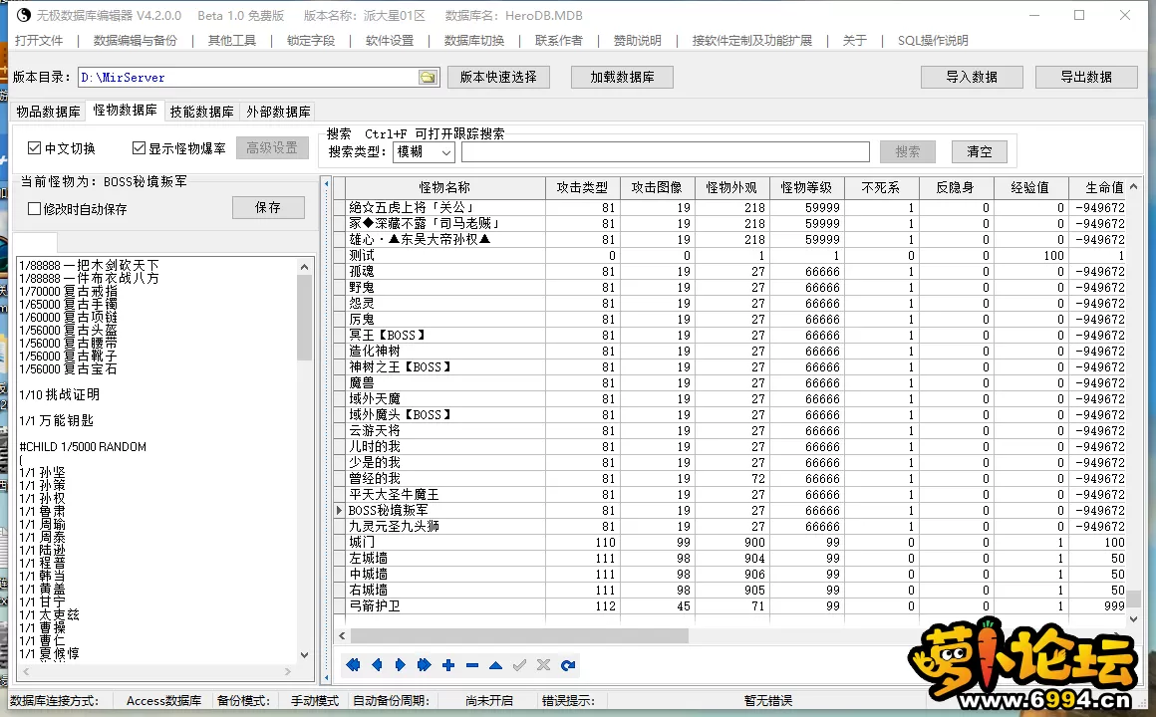Image resolution: width=1156 pixels, height=717 pixels.
Task: Click the 搜索 button
Action: point(908,151)
